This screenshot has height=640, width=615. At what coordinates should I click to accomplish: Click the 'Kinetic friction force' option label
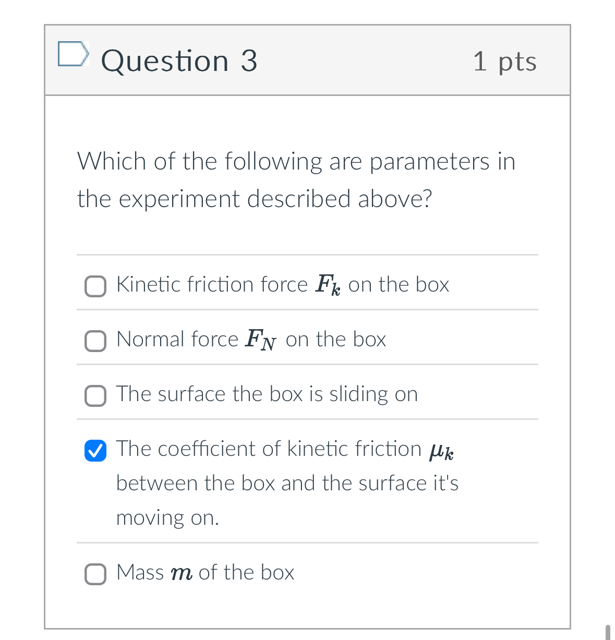(x=212, y=285)
